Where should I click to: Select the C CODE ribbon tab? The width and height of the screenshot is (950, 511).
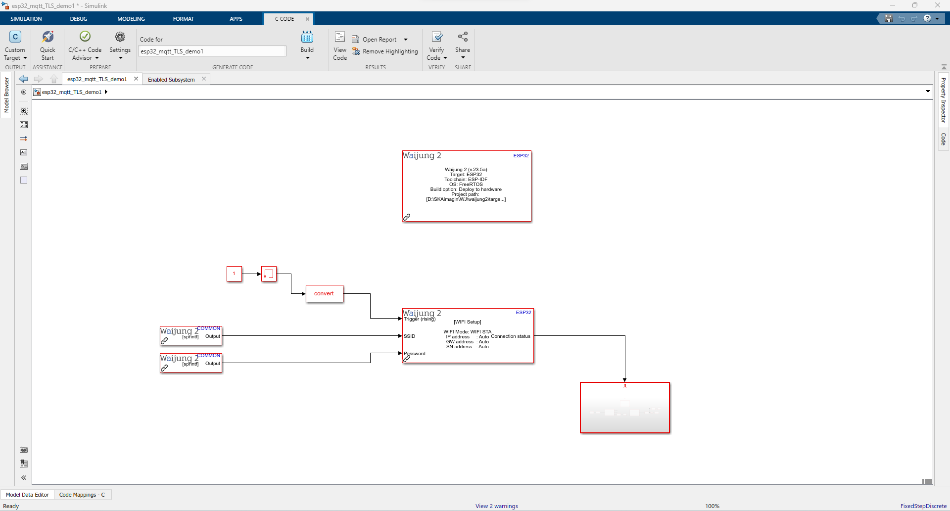(285, 19)
